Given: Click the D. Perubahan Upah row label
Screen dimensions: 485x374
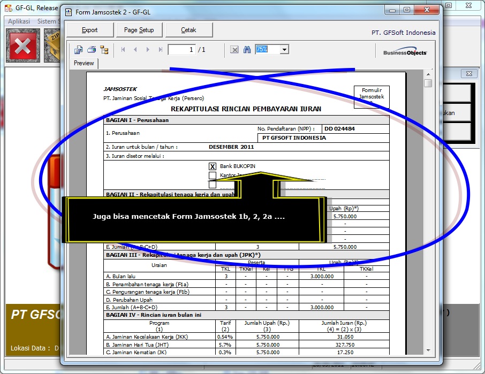Looking at the screenshot, I should (x=129, y=300).
